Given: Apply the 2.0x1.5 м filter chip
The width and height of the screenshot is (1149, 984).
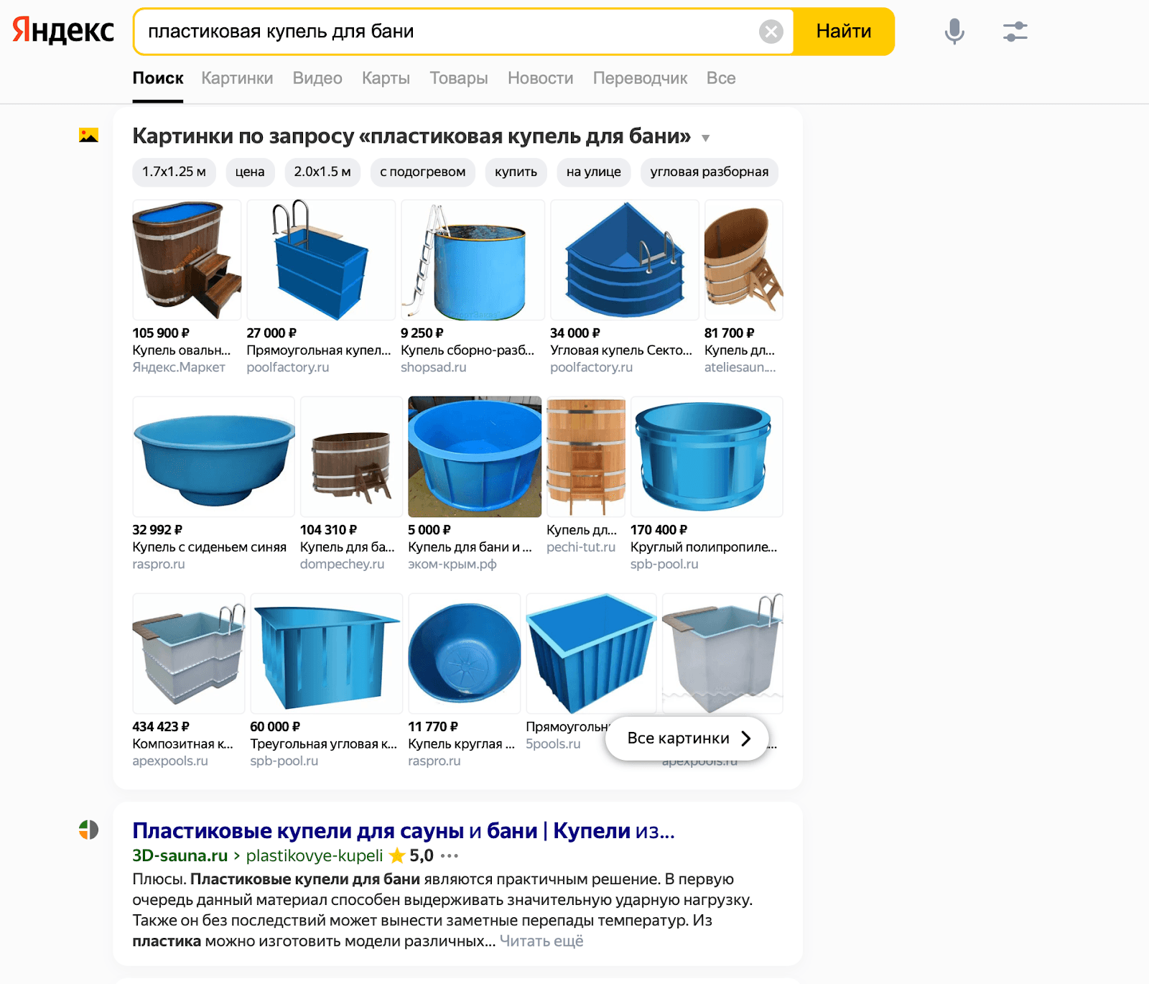Looking at the screenshot, I should [x=322, y=172].
